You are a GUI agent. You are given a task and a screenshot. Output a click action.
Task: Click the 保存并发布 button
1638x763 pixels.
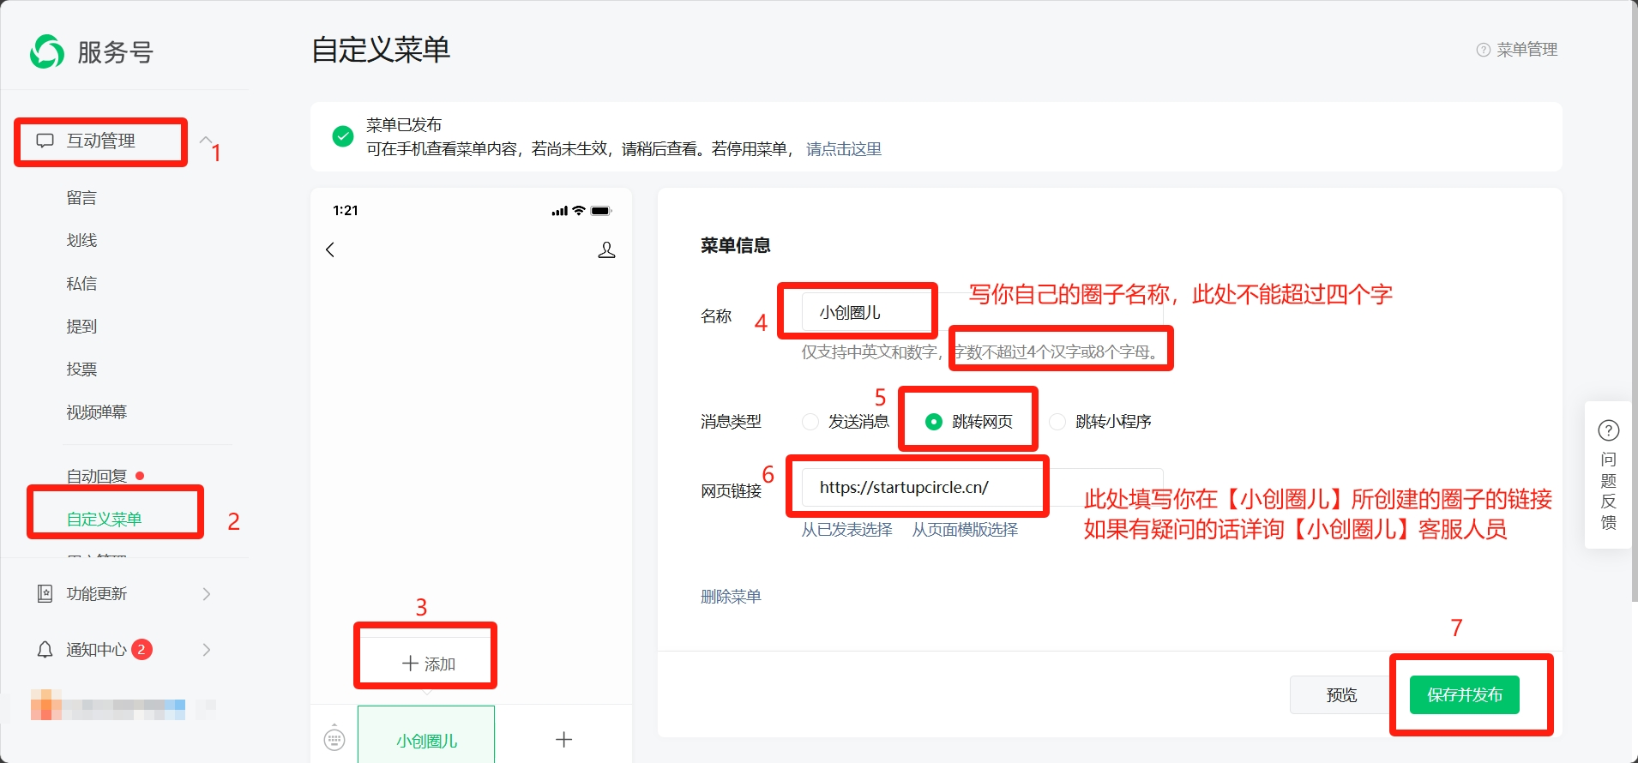click(1465, 694)
